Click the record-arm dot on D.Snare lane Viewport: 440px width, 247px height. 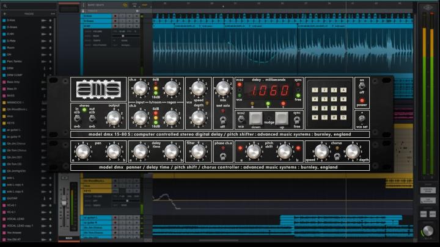(115, 21)
